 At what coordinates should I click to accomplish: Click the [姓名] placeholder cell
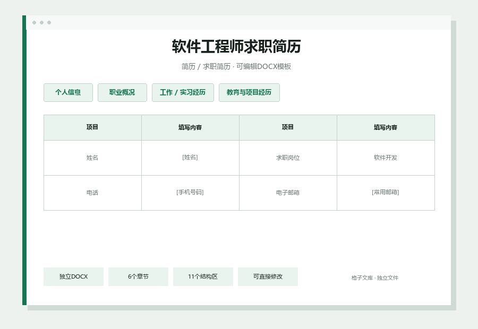pos(190,158)
